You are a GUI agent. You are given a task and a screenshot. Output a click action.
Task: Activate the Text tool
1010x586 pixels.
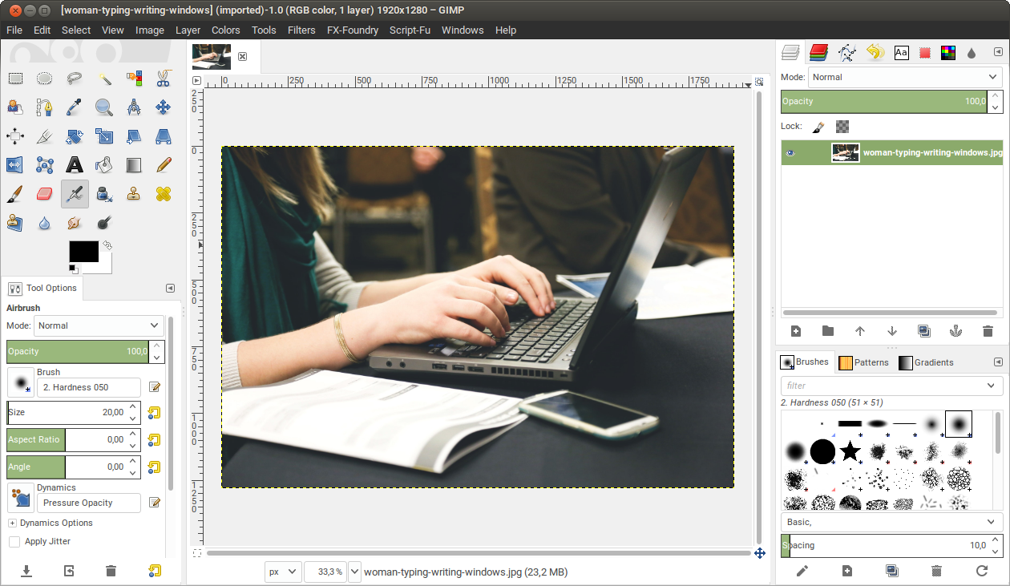click(74, 164)
